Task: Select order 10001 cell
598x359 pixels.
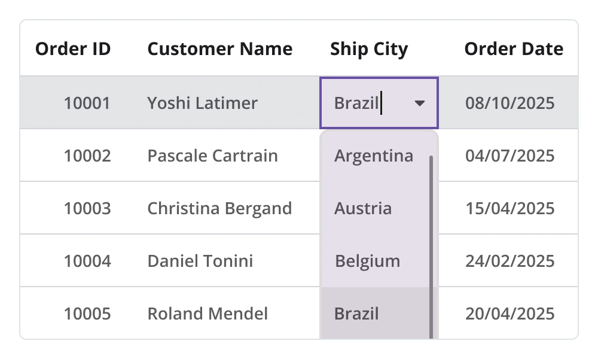Action: tap(87, 104)
